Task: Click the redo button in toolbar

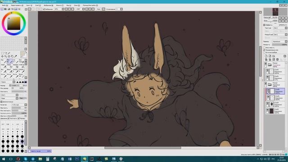Action: 33,9
